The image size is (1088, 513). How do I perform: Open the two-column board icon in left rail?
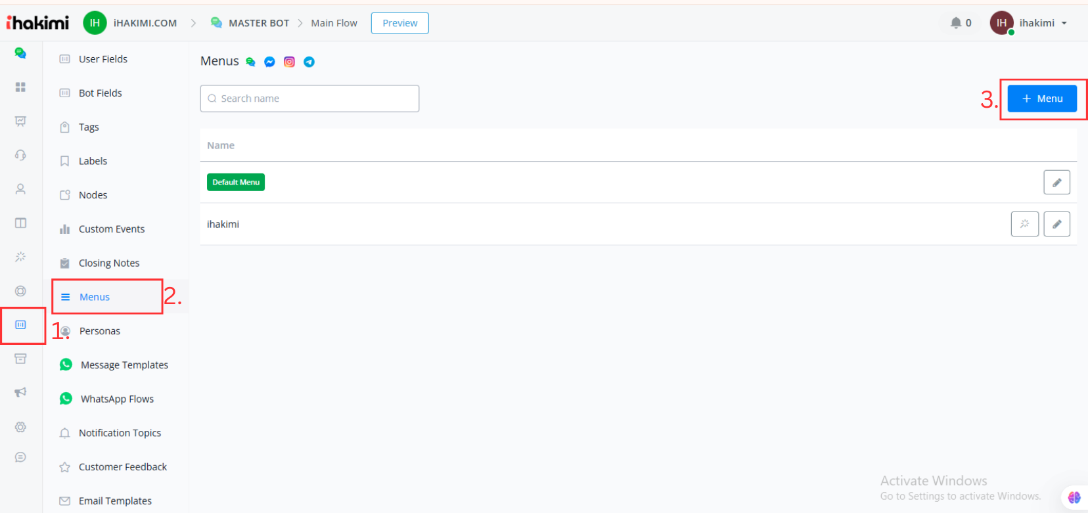click(x=20, y=223)
